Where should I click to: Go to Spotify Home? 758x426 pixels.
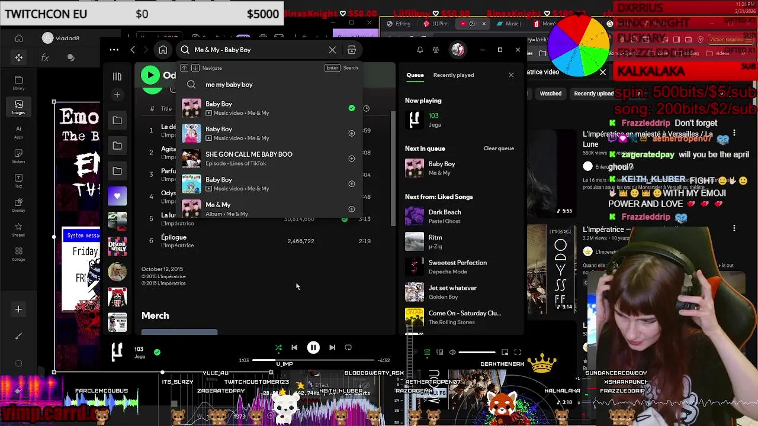tap(163, 50)
